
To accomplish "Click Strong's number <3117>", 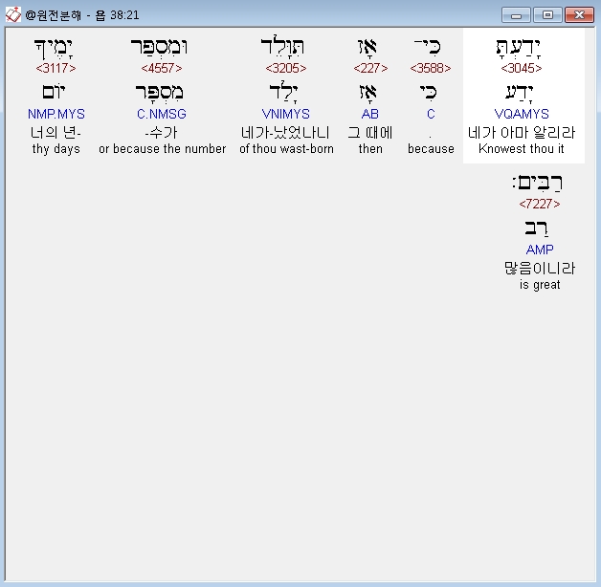I will pos(56,68).
